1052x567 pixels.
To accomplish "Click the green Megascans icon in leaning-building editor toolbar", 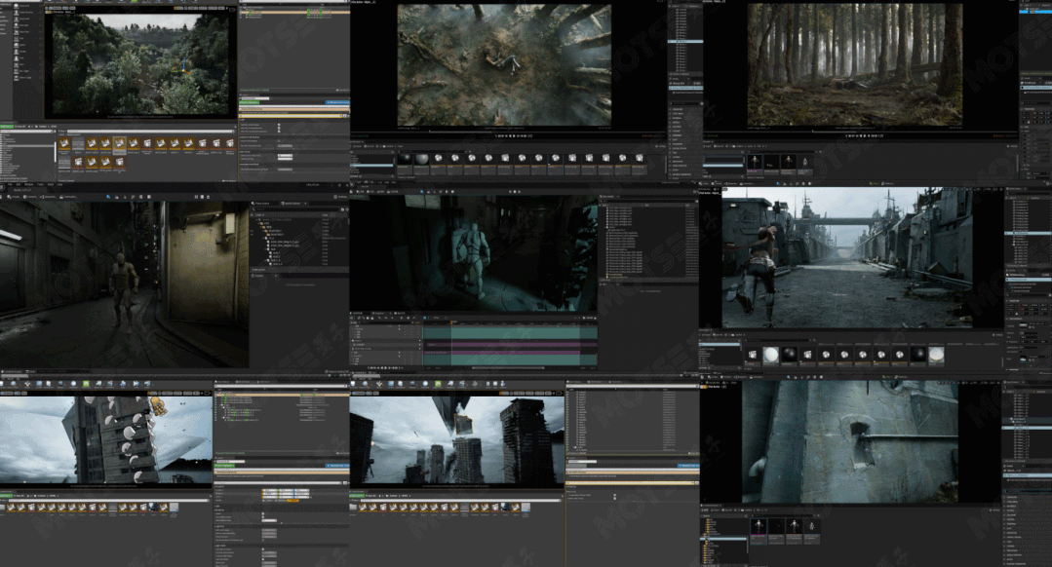I will point(86,384).
